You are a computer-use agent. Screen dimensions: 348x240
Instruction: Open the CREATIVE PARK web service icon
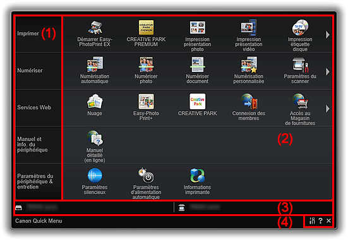(x=197, y=102)
